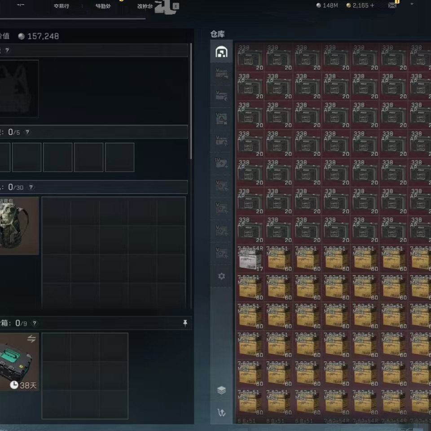Switch to the 特勤处 tab
This screenshot has width=431, height=431.
(x=103, y=6)
